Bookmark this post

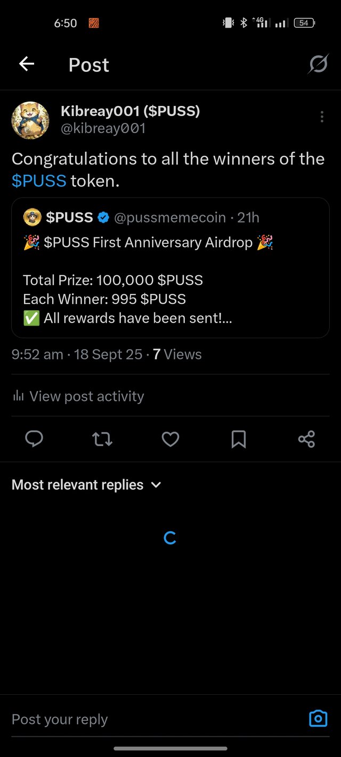[239, 439]
